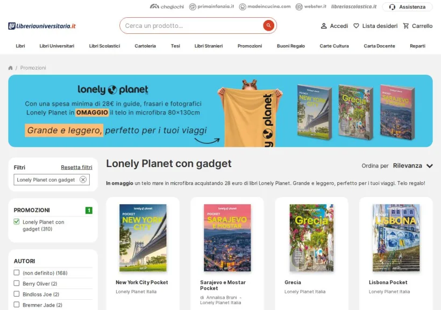
Task: Open the Cartoleria menu
Action: click(x=145, y=46)
